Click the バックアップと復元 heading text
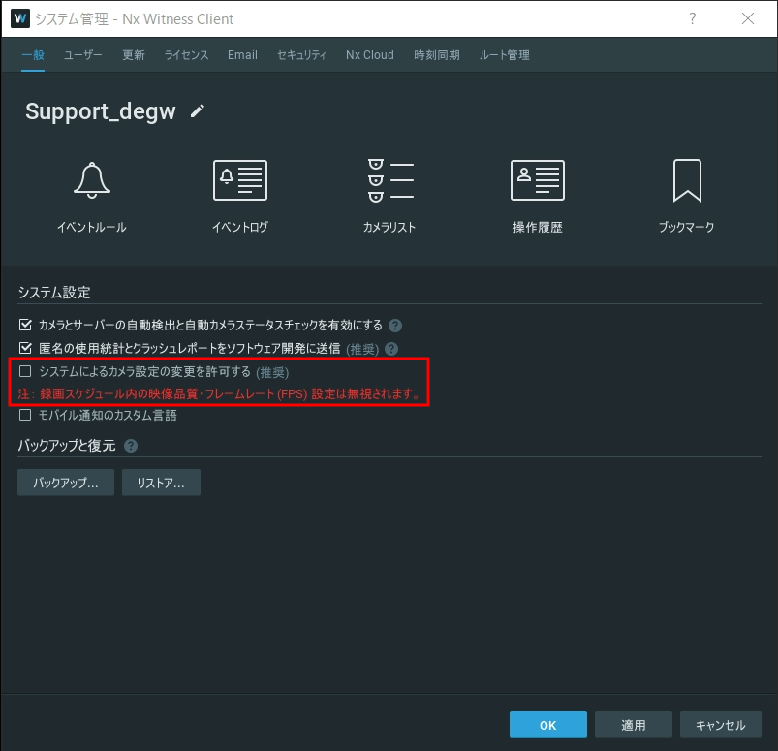The image size is (778, 751). [67, 446]
